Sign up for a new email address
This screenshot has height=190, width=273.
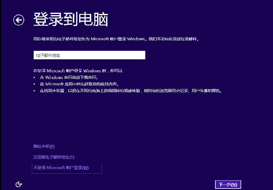[x=54, y=157]
